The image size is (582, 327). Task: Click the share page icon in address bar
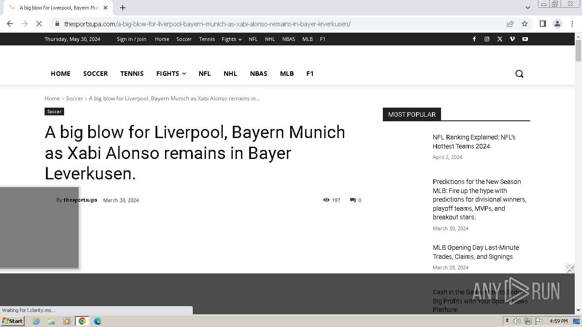pyautogui.click(x=510, y=24)
